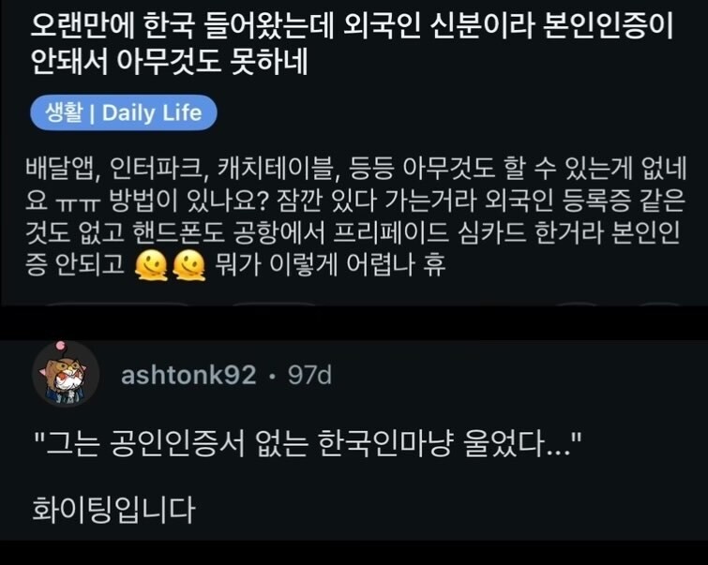Click the 화이팅입니다 comment line
708x565 pixels.
pos(113,510)
